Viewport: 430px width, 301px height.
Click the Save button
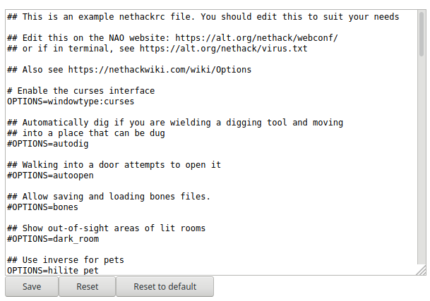[32, 287]
